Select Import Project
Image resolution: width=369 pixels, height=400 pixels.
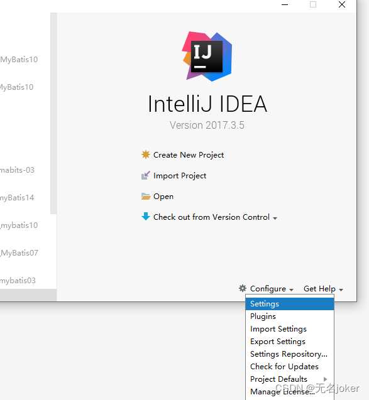point(180,176)
